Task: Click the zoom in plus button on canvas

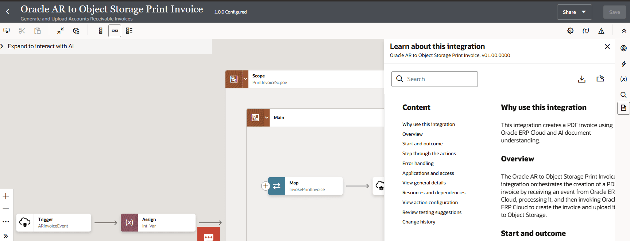Action: coord(6,196)
